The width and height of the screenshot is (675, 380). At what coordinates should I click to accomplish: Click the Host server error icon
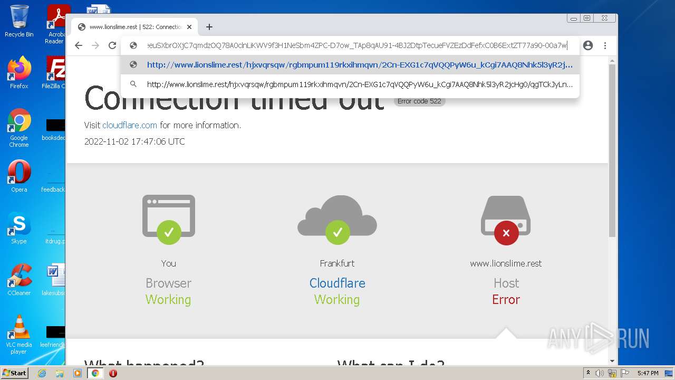[x=506, y=220]
